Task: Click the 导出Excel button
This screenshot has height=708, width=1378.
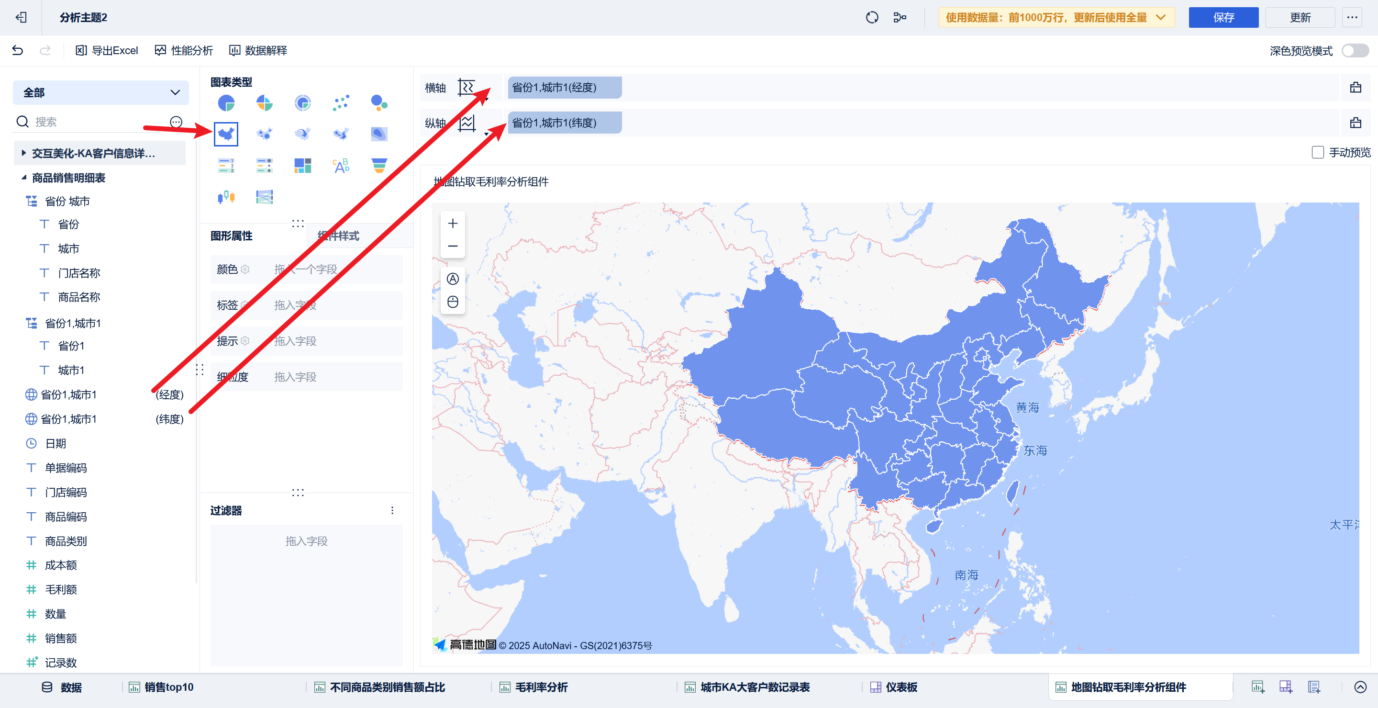Action: coord(107,50)
